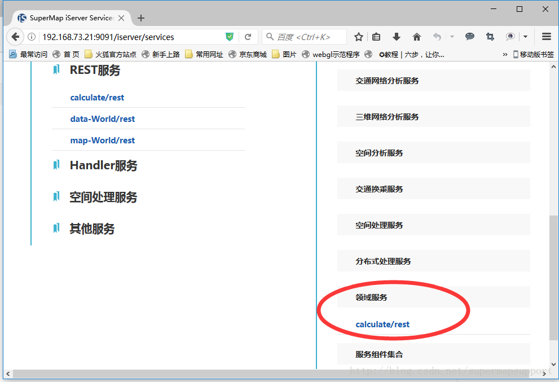559x382 pixels.
Task: Expand 分布式处理服务 in right panel
Action: 434,261
